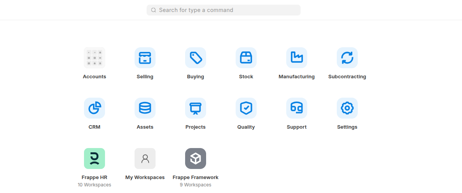Open the Frappe Framework cube icon
462x193 pixels.
(196, 159)
